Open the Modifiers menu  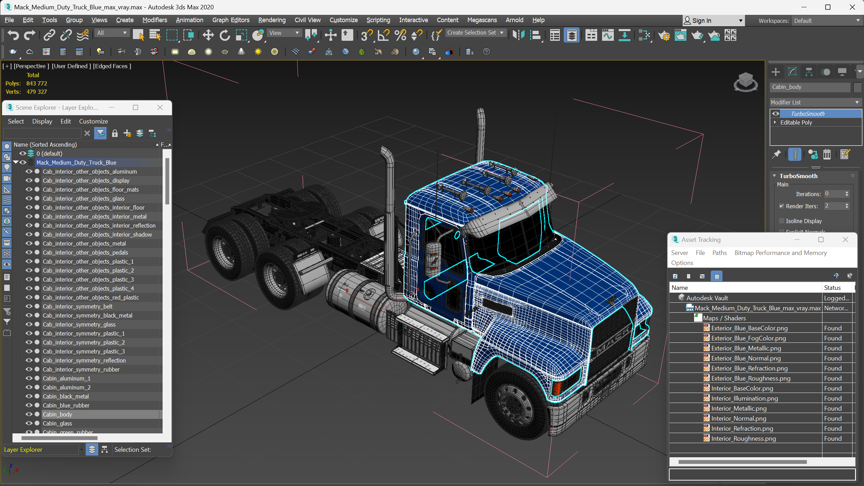pos(154,20)
